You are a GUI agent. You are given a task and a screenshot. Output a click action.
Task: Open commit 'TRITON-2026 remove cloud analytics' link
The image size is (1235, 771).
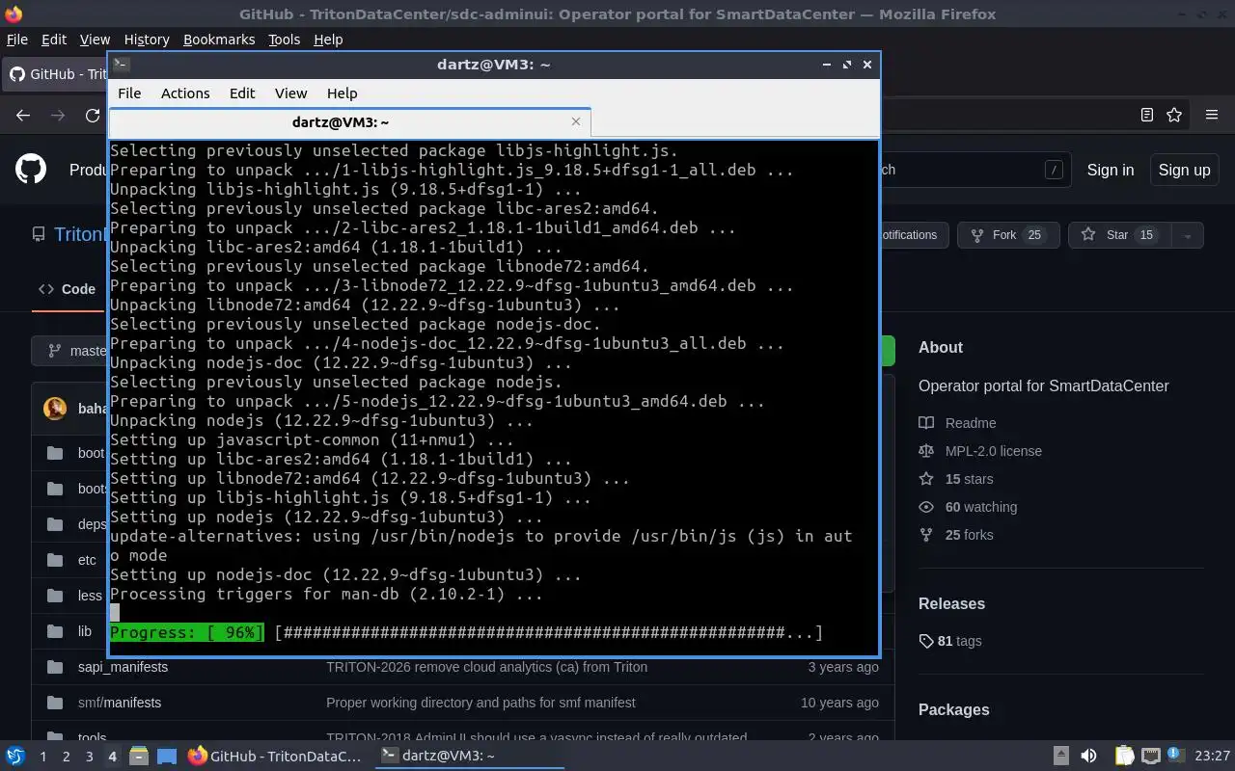(486, 667)
